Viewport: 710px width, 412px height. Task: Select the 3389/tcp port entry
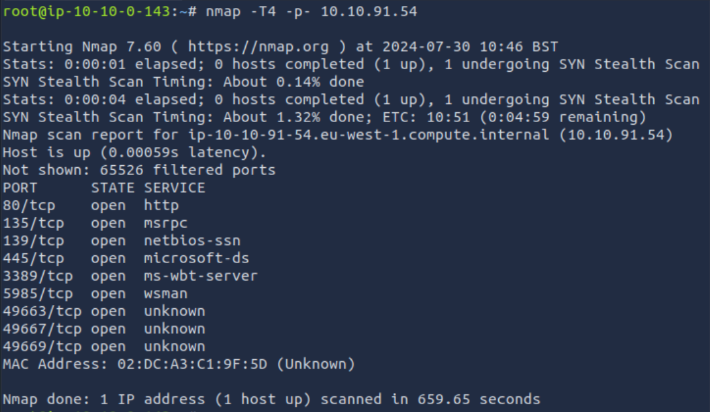tap(38, 276)
